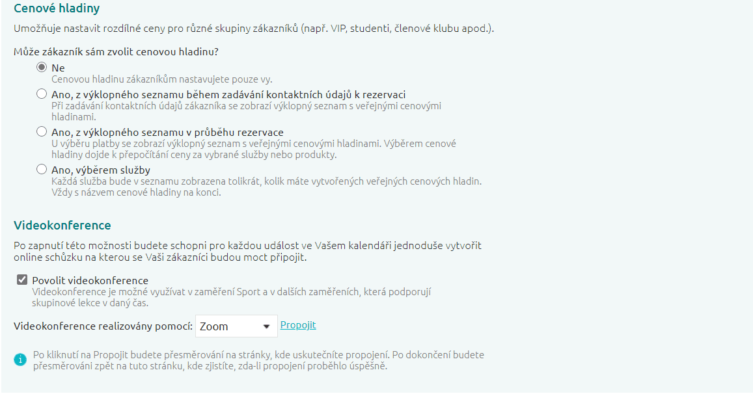Click the question "Může zákazník sám zvolit cenovou hladinu?"
The image size is (753, 394).
(x=124, y=51)
